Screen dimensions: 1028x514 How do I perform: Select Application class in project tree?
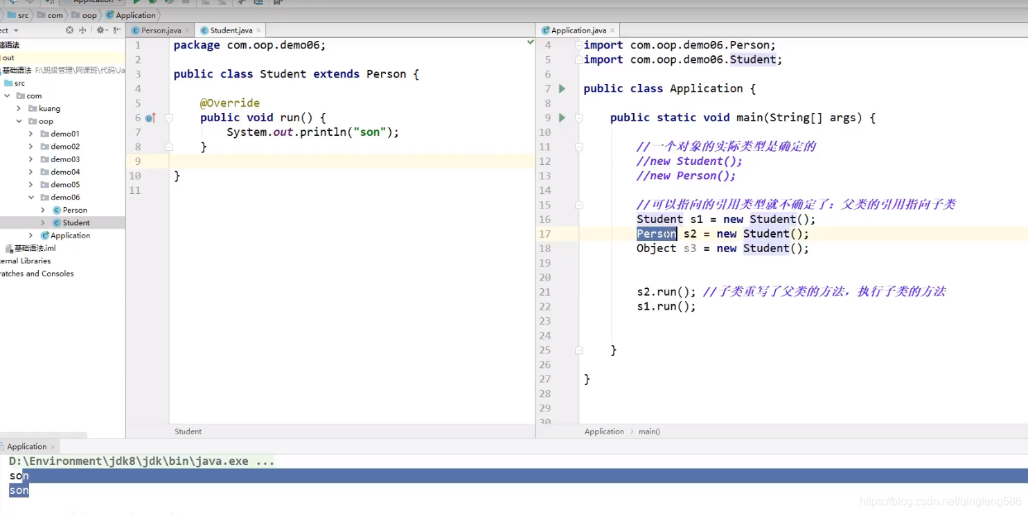point(65,236)
